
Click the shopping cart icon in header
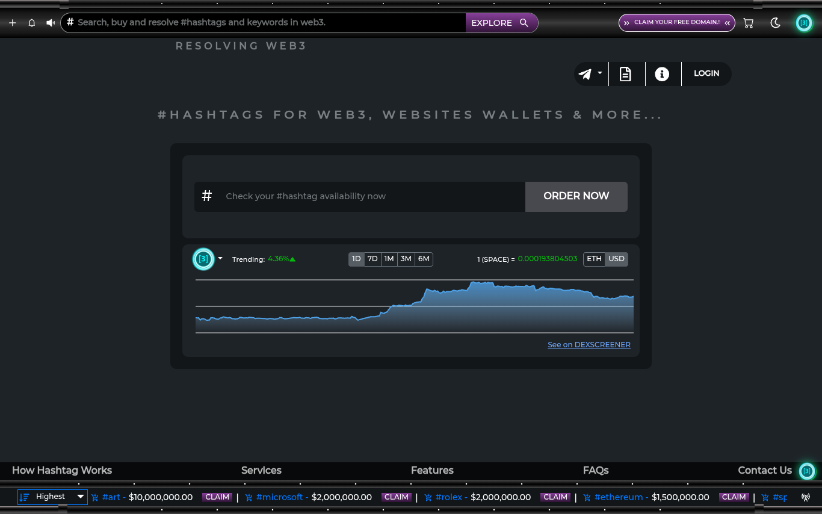(x=748, y=23)
